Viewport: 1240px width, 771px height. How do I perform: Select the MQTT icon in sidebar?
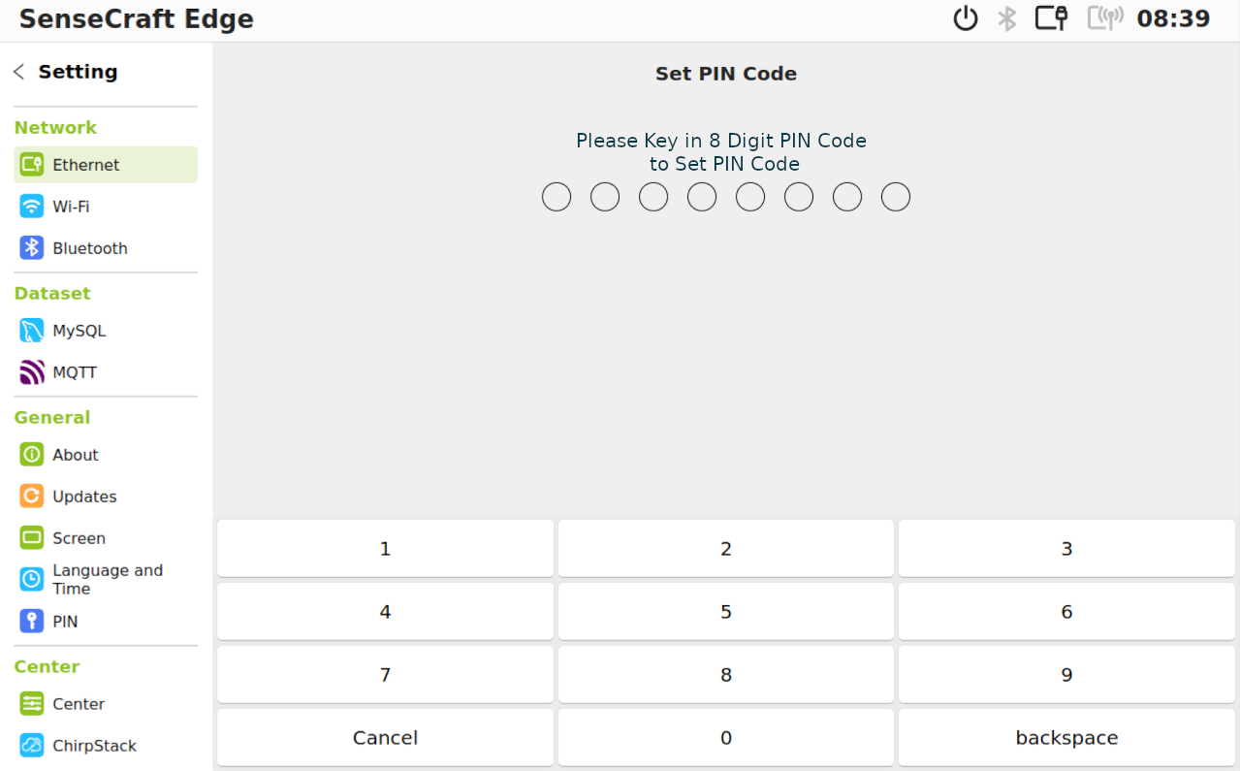point(32,372)
